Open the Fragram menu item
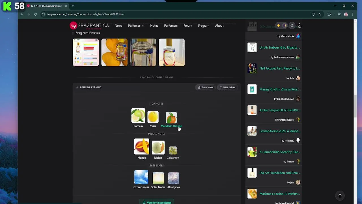The width and height of the screenshot is (362, 204). pos(204,25)
